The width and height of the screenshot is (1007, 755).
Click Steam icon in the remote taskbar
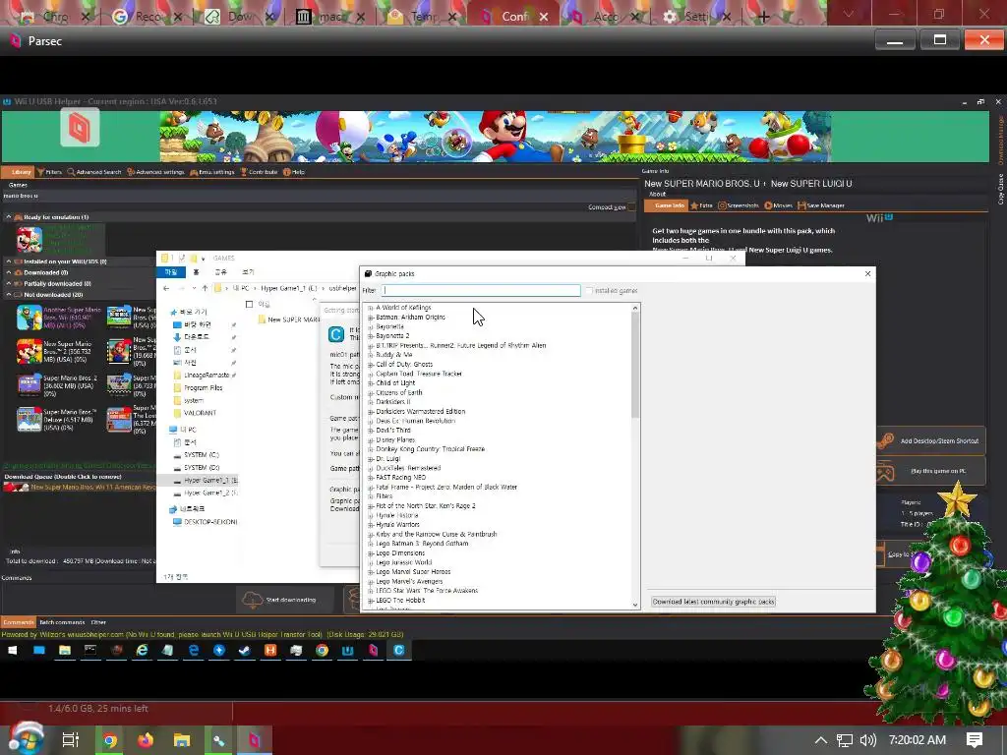coord(245,651)
